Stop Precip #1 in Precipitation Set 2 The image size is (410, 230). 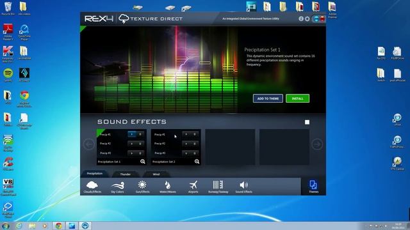pos(195,134)
